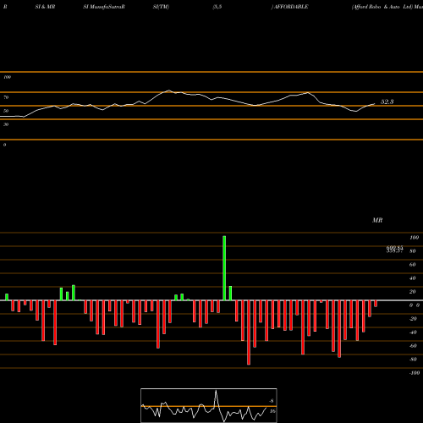Click the "AFFORDABLE" header text

coord(291,7)
